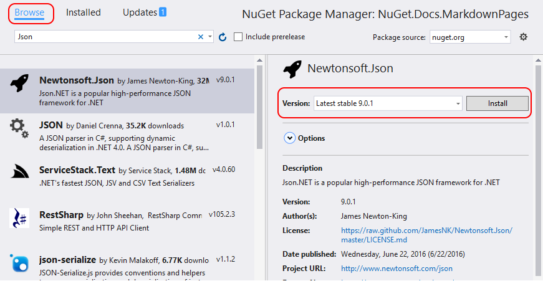Image resolution: width=543 pixels, height=281 pixels.
Task: Click the Install button
Action: click(x=497, y=103)
